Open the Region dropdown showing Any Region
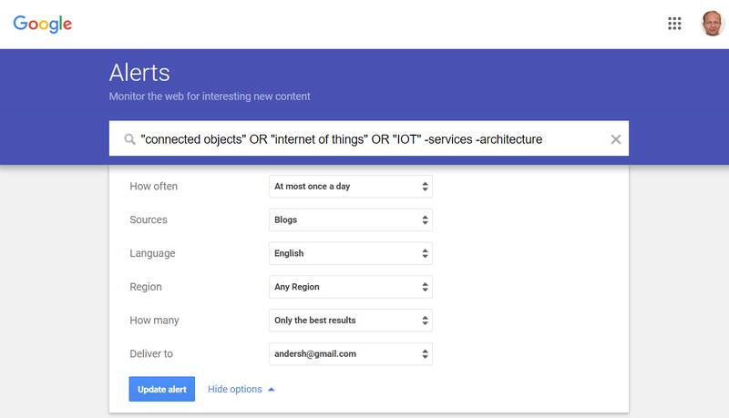The width and height of the screenshot is (729, 418). (x=351, y=287)
